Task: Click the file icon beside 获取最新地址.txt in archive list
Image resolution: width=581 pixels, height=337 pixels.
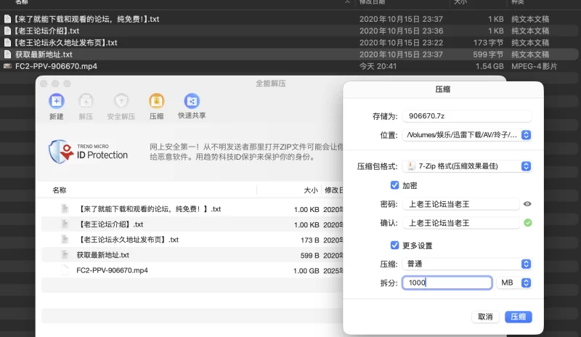Action: tap(66, 255)
